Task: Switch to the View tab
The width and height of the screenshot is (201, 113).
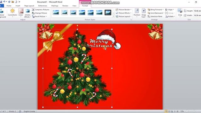Action: click(74, 6)
